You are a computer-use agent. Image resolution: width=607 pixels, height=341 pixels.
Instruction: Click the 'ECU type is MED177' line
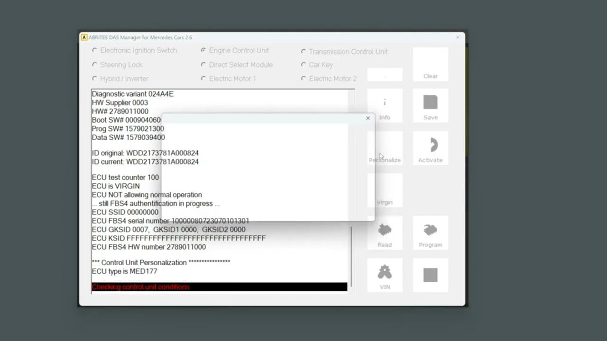point(124,271)
